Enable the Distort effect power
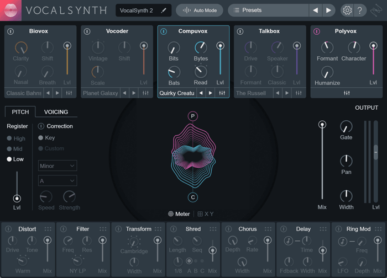Screen dimensions: 387x278 click(x=8, y=229)
